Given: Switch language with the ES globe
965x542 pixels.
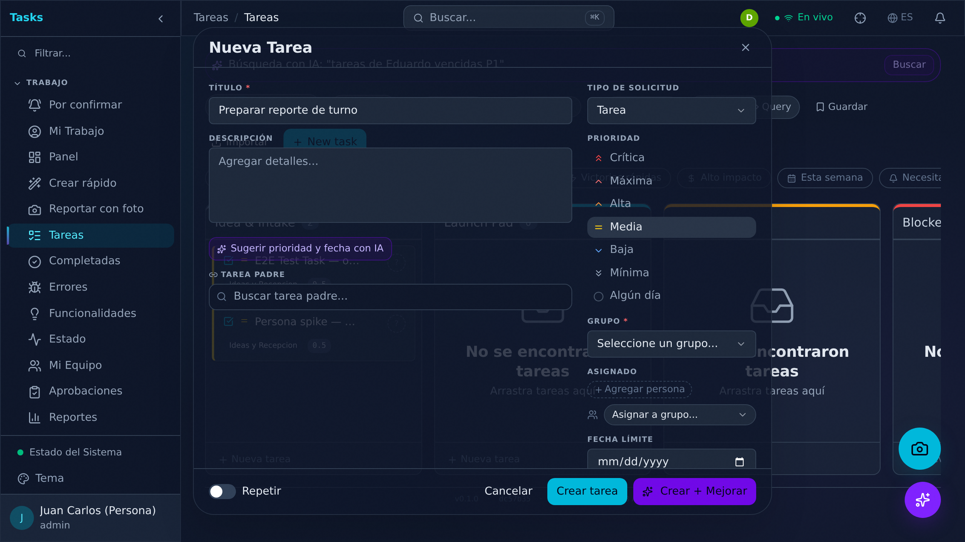Looking at the screenshot, I should [900, 17].
